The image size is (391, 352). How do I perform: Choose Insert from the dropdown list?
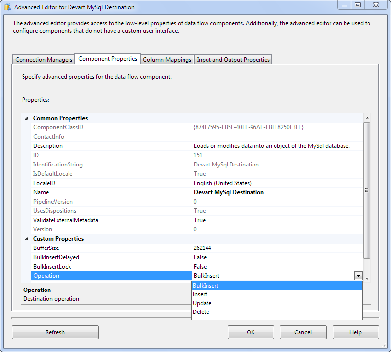[277, 294]
